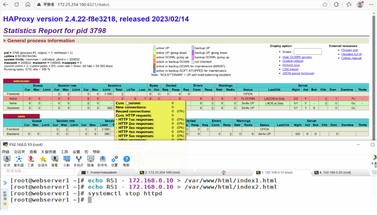Reload the page with the refresh icon

coord(17,5)
